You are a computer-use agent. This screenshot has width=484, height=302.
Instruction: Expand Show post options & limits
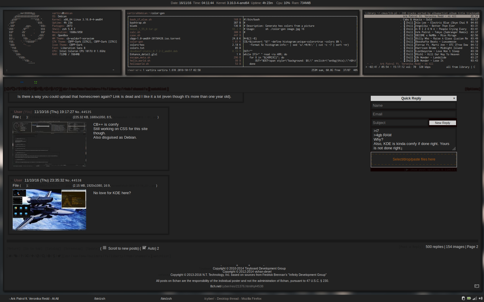pyautogui.click(x=430, y=170)
